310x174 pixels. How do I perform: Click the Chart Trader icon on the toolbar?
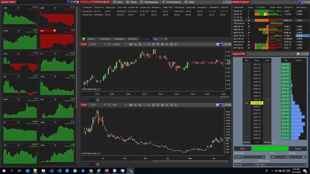click(157, 44)
